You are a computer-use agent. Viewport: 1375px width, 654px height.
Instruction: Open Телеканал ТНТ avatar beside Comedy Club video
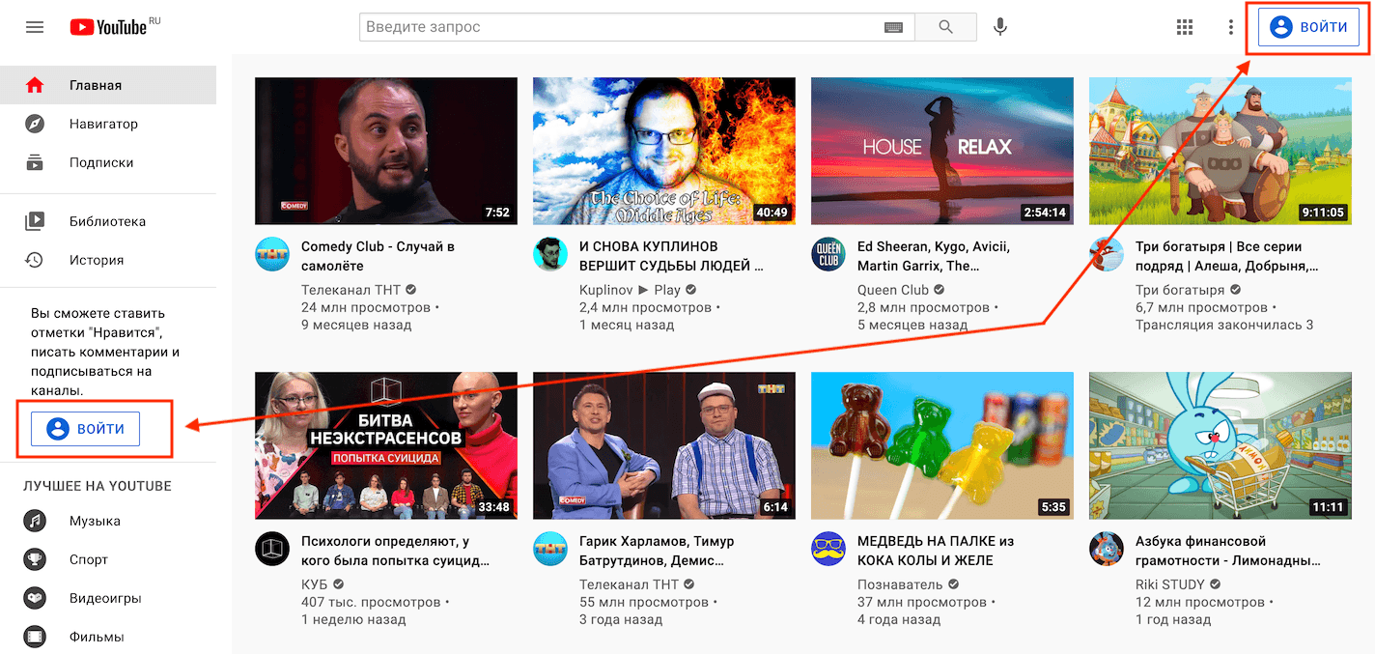pyautogui.click(x=272, y=254)
